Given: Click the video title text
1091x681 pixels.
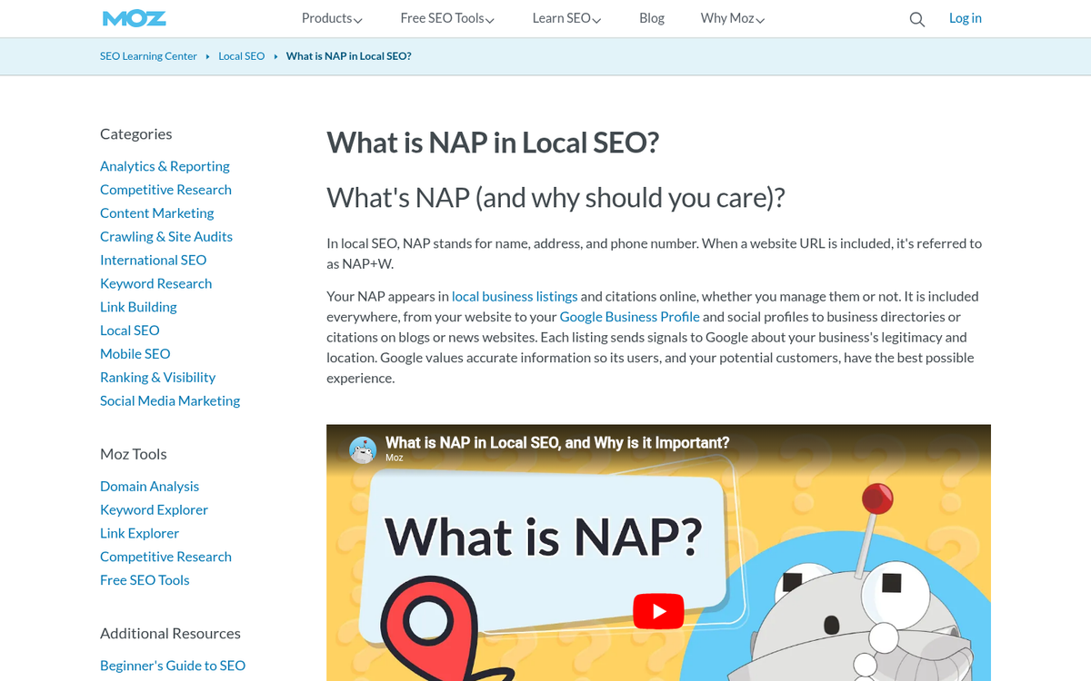Looking at the screenshot, I should 557,443.
